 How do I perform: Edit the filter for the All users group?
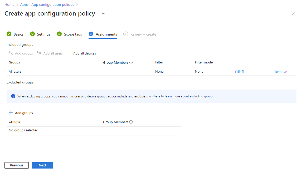click(x=242, y=71)
